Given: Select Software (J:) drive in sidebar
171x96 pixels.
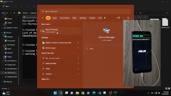Looking at the screenshot, I should coord(10,73).
